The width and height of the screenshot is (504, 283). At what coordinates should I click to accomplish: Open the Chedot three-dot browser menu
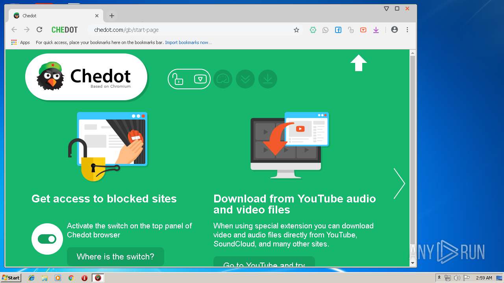pos(407,30)
